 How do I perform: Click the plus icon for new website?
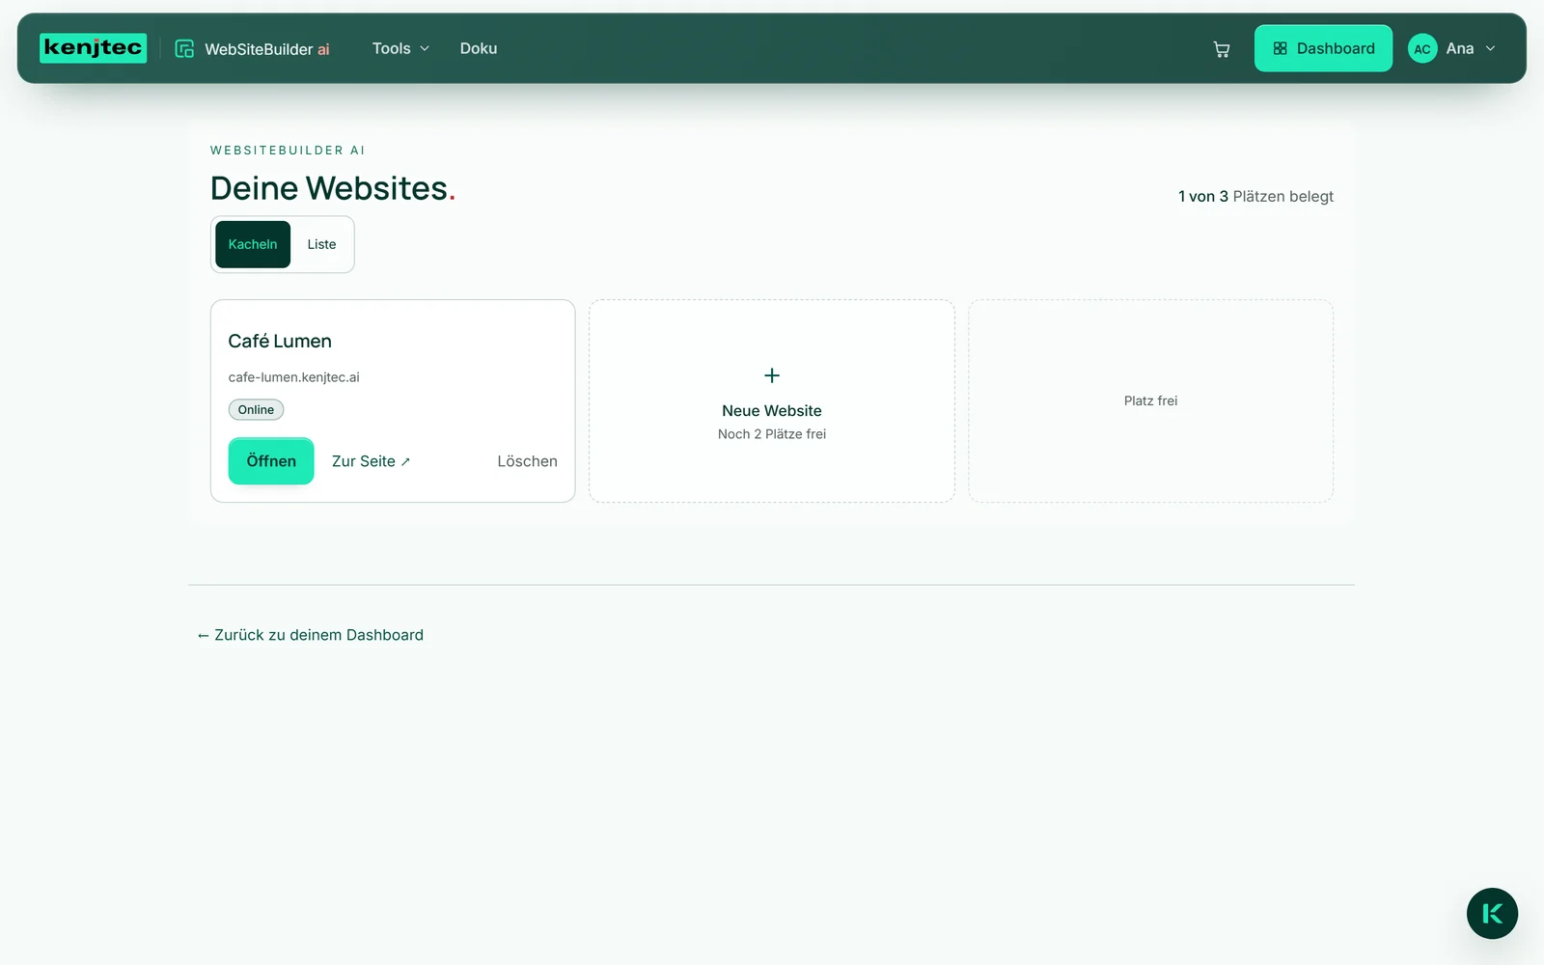(772, 375)
